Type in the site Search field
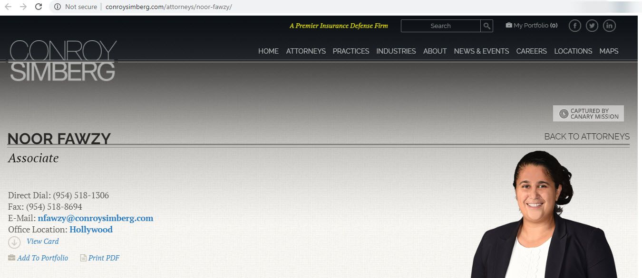 click(x=440, y=26)
